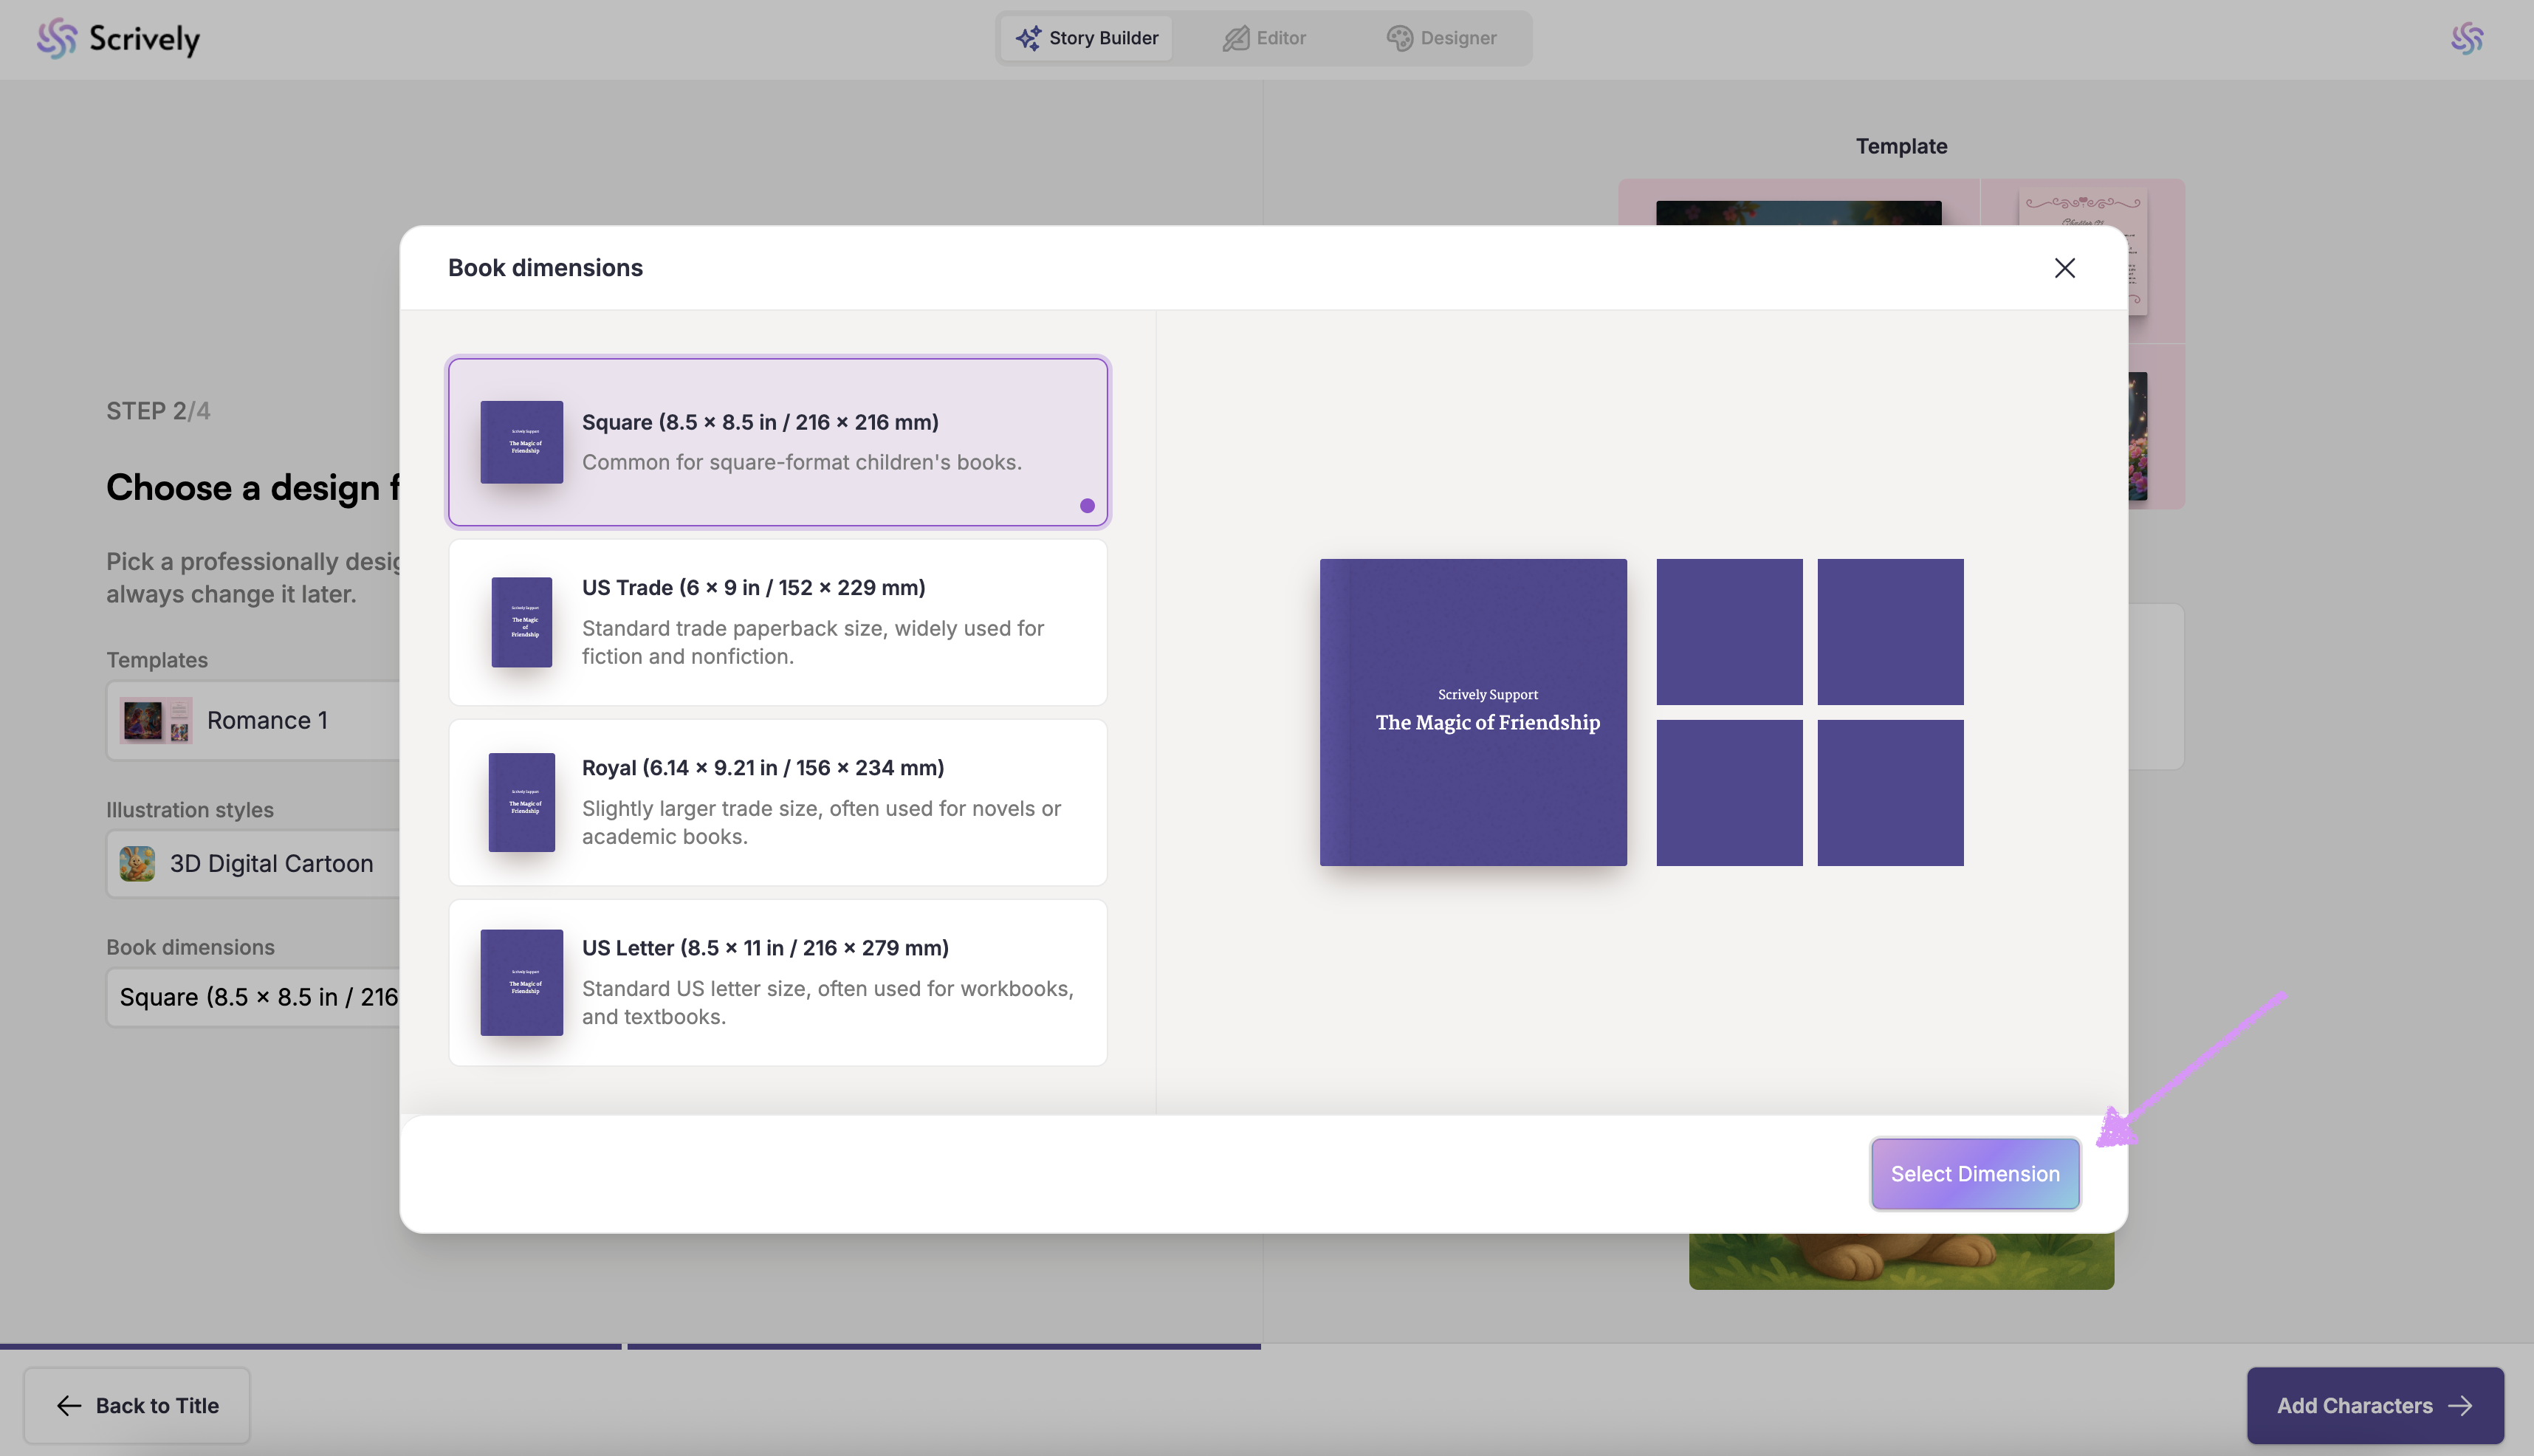Viewport: 2534px width, 1456px height.
Task: Open the Book dimensions Square dropdown
Action: pos(258,997)
